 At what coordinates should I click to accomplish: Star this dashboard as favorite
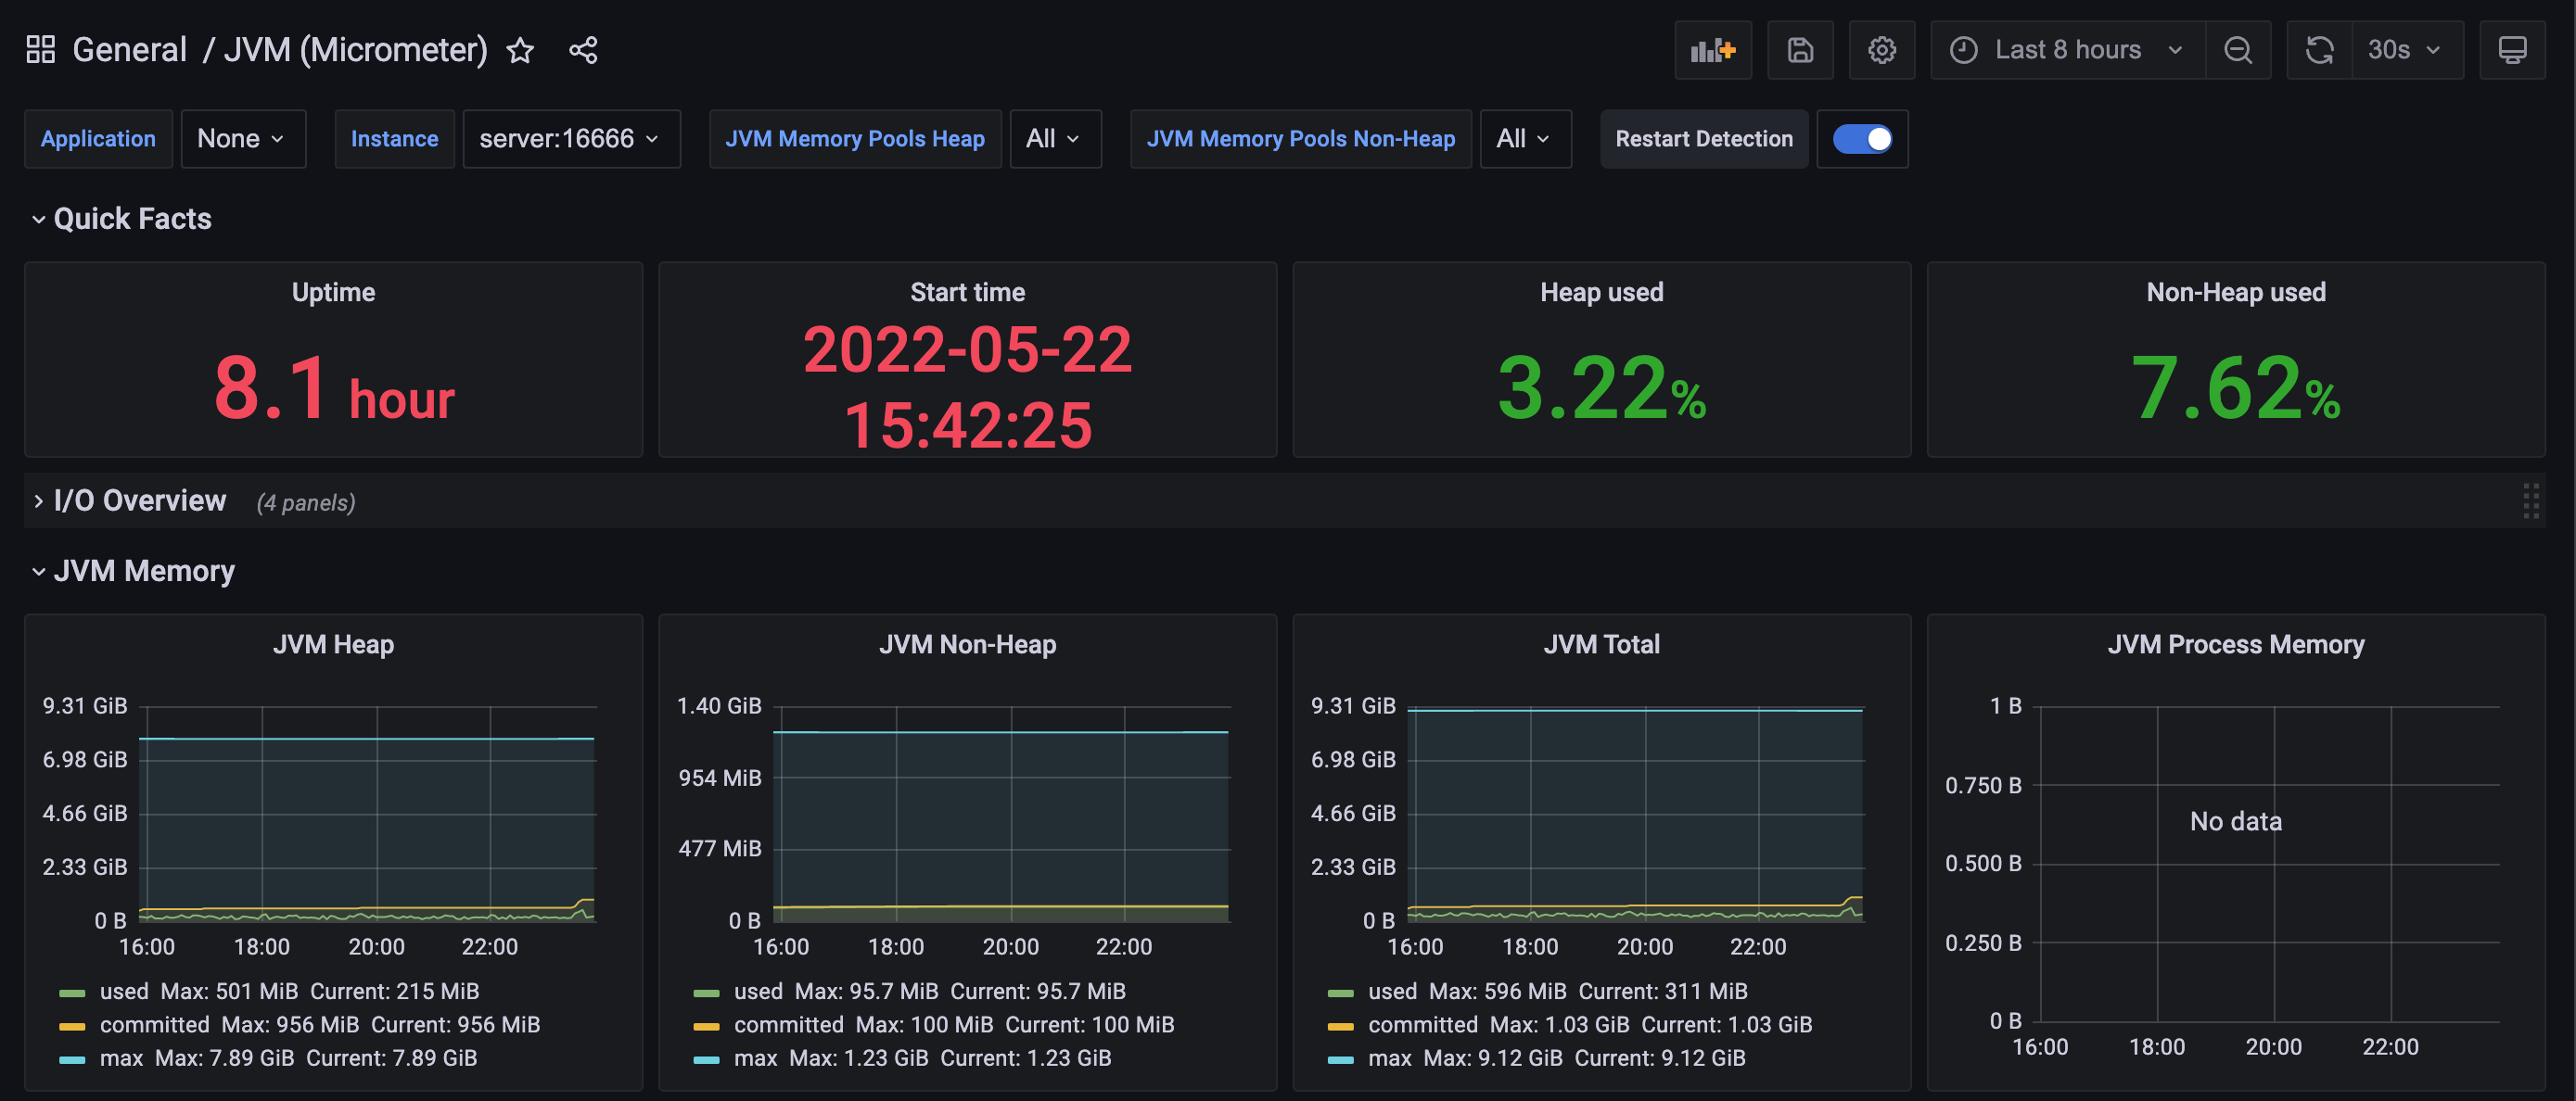point(520,50)
